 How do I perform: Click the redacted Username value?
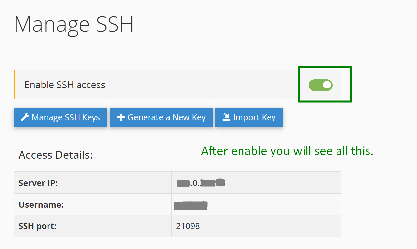click(x=190, y=205)
